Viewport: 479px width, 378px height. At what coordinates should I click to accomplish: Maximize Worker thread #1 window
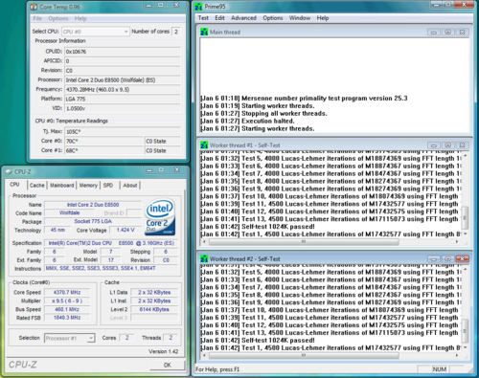point(448,145)
